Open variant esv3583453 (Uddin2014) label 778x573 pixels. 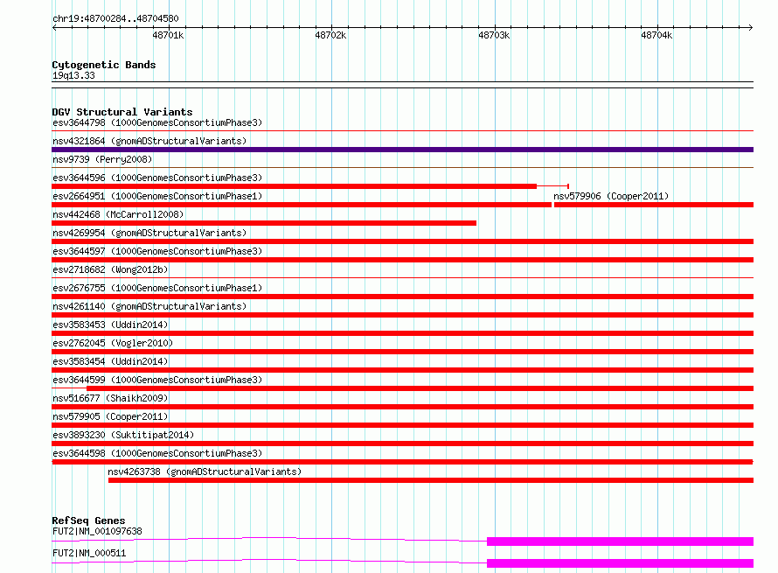click(110, 325)
